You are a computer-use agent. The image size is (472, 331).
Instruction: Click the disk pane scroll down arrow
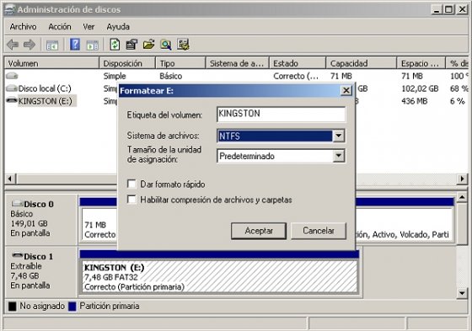click(462, 293)
